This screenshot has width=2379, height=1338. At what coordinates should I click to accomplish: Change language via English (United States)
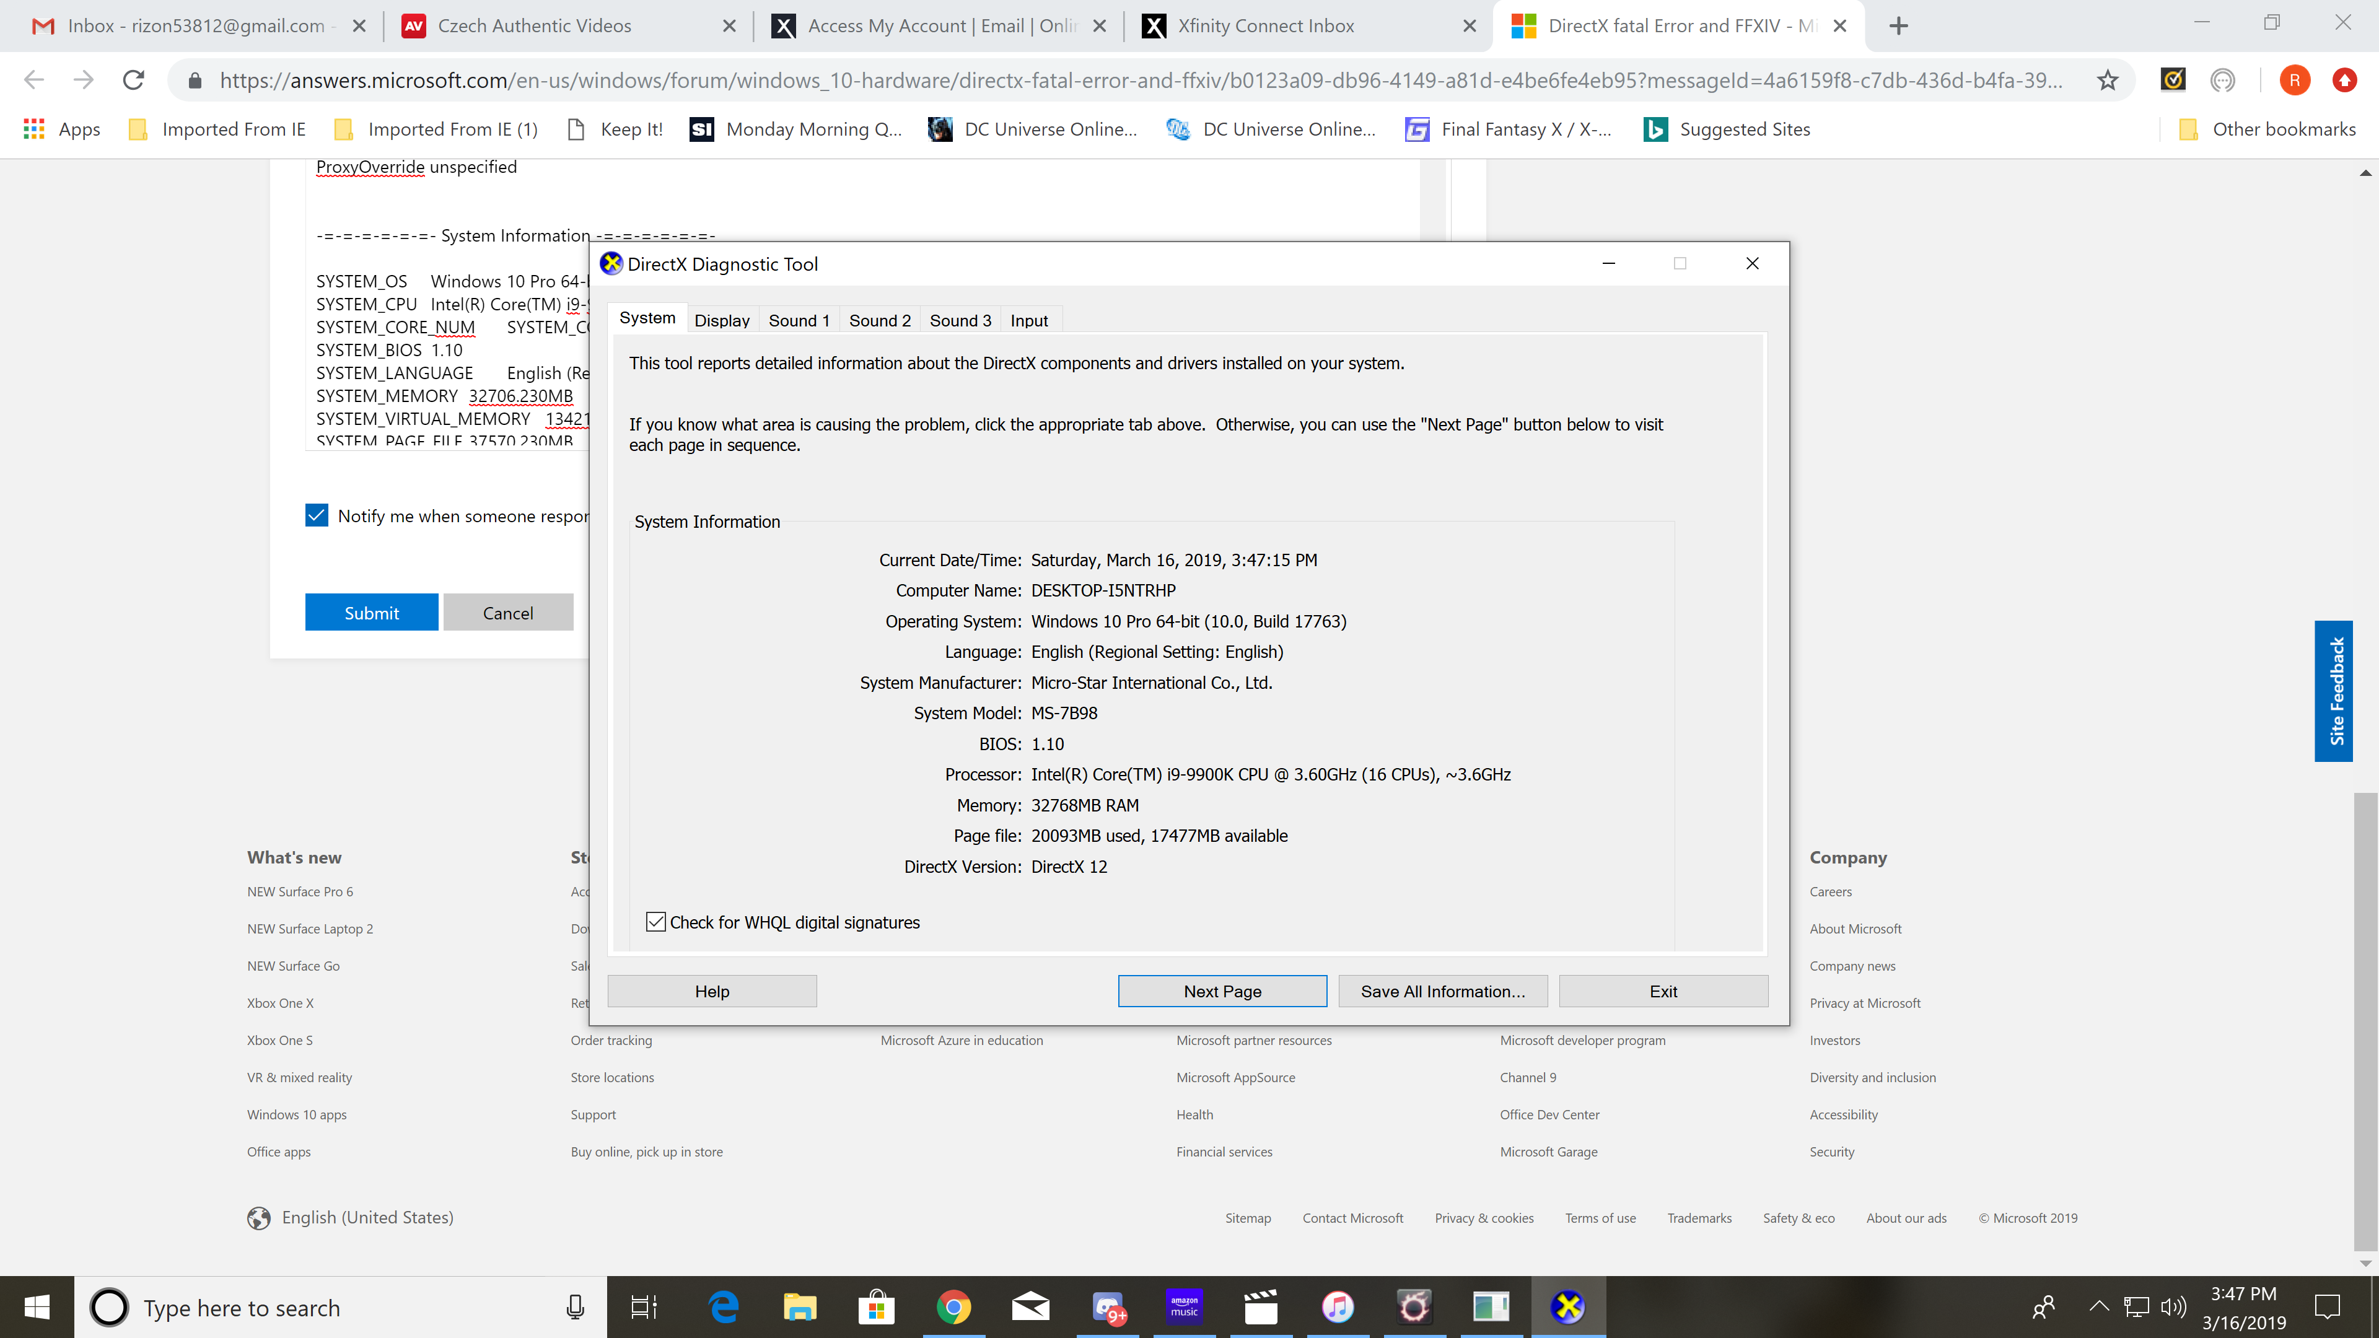click(351, 1217)
